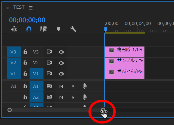
Task: Toggle V2 source patching button
Action: point(14,63)
